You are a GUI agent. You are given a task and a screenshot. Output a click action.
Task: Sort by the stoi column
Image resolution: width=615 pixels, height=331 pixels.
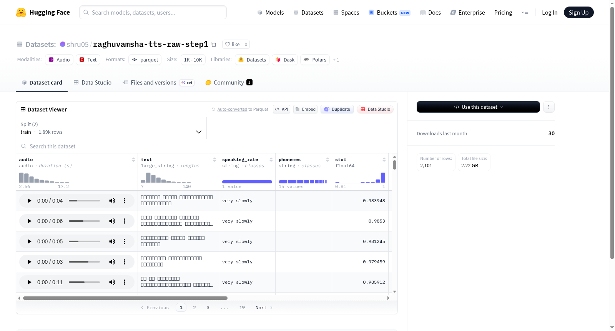384,160
